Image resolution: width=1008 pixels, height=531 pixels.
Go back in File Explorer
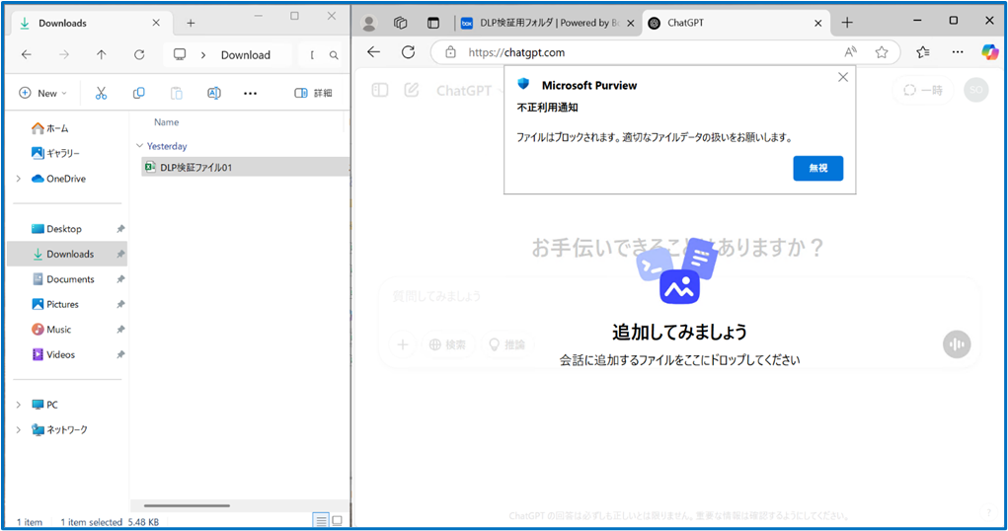coord(27,55)
